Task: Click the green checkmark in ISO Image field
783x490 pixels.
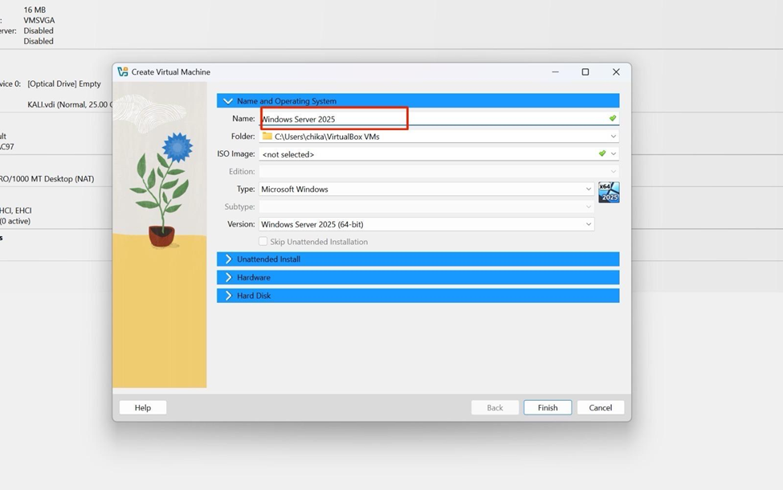Action: [602, 153]
